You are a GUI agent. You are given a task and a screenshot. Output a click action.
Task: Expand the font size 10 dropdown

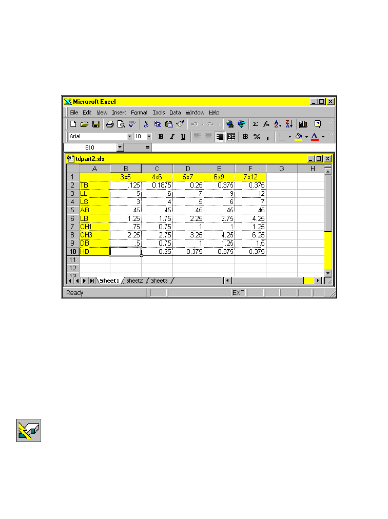(149, 136)
